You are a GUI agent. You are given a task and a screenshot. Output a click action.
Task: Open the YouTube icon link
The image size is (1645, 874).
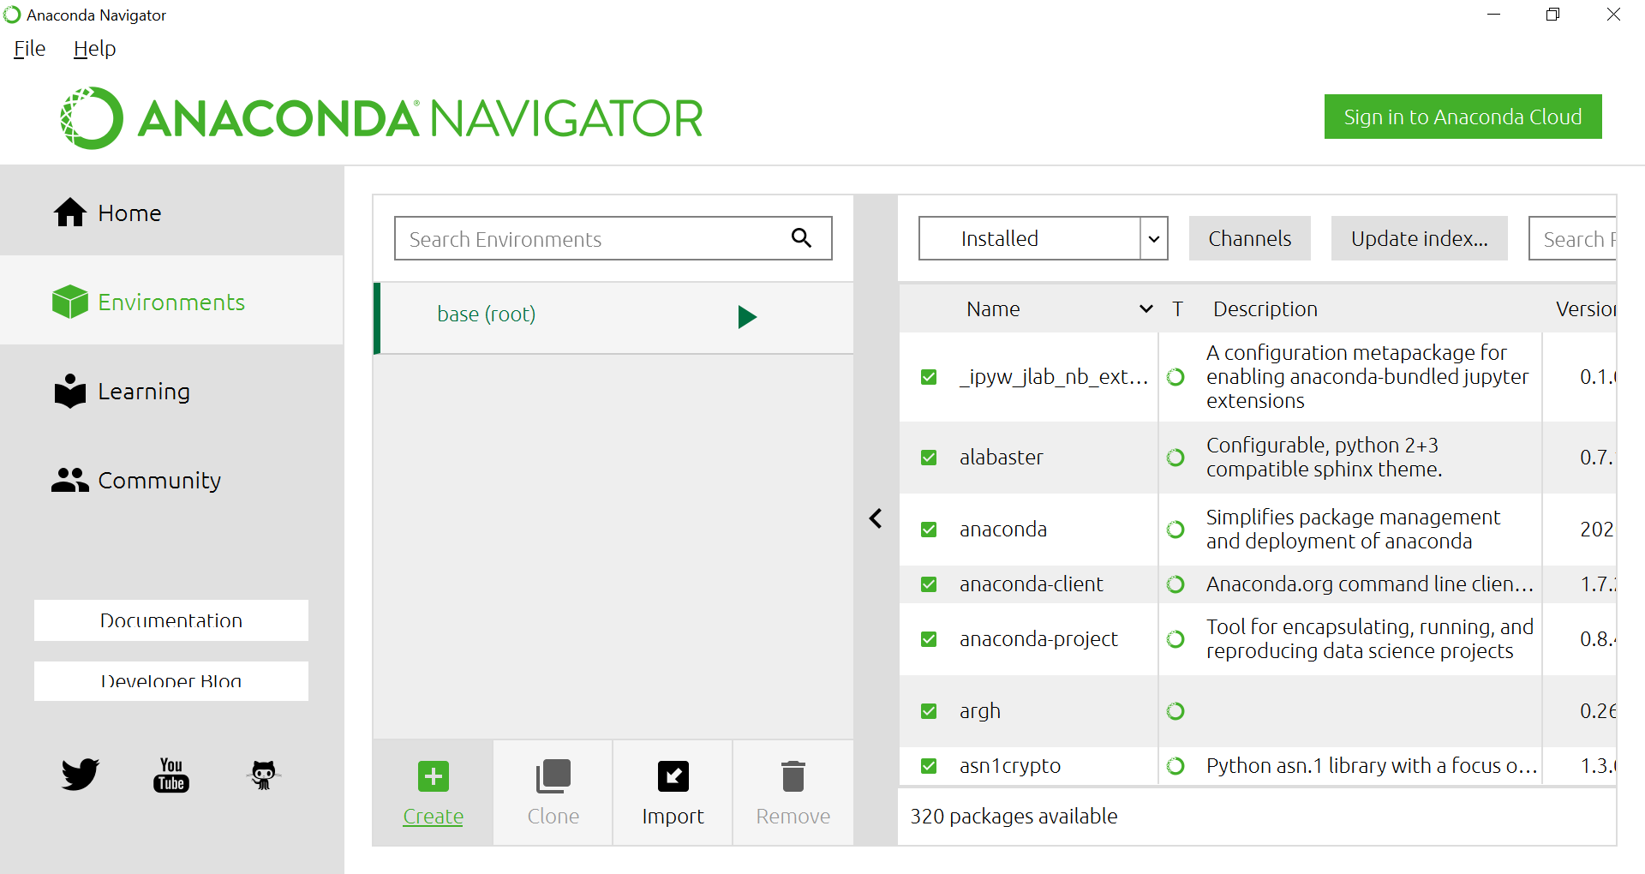(171, 775)
